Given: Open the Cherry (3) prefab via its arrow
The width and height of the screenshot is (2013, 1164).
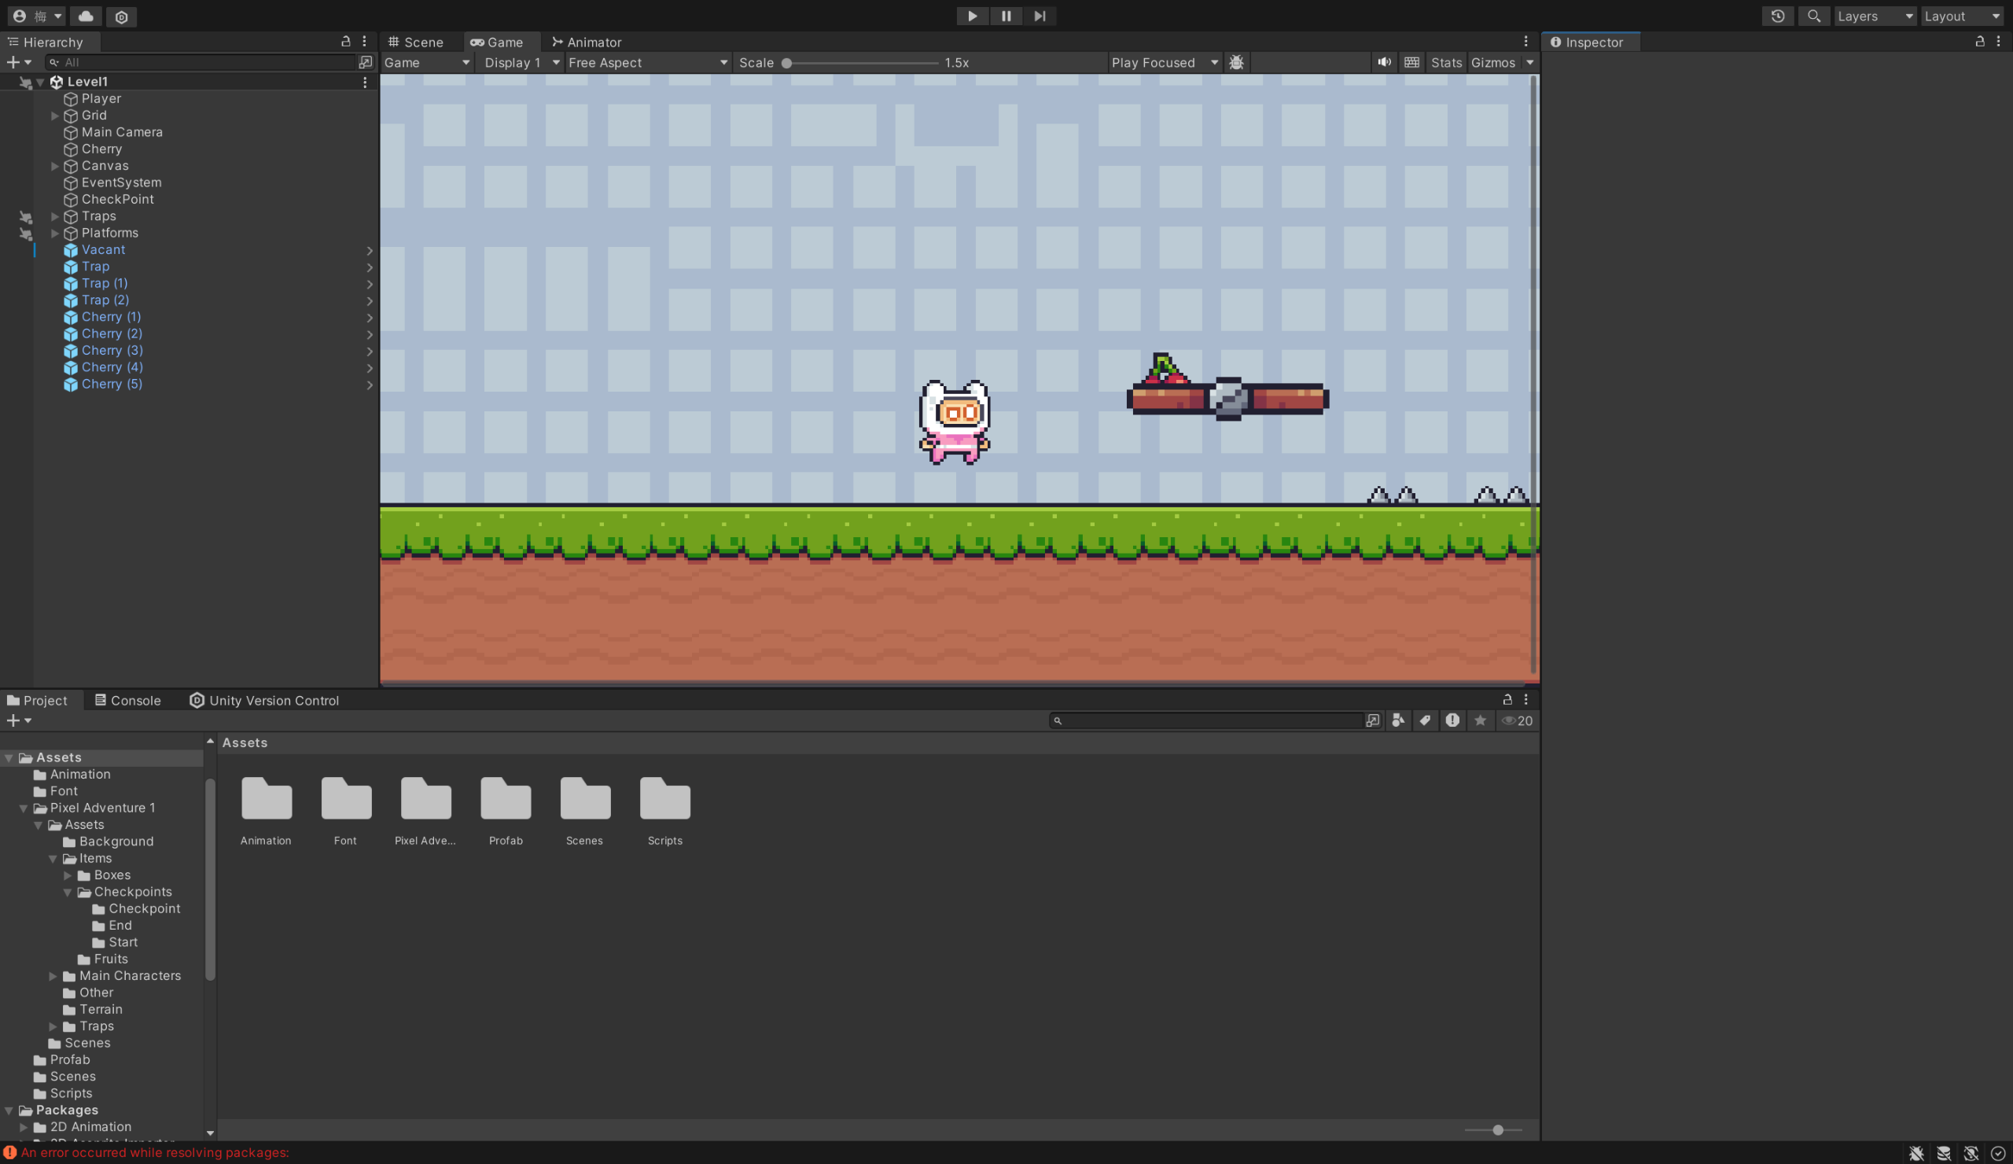Looking at the screenshot, I should click(370, 351).
